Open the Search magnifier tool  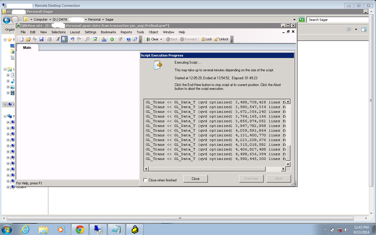coord(87,39)
